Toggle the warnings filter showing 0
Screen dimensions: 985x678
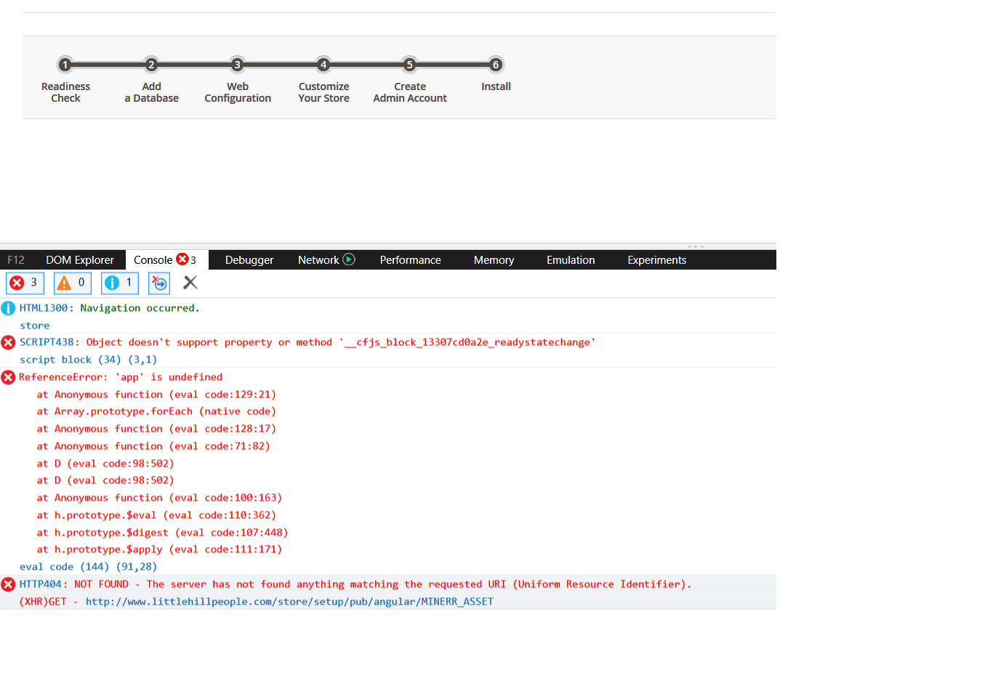[73, 283]
